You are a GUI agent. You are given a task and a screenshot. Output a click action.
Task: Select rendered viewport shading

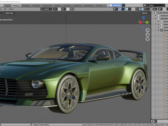(x=145, y=9)
